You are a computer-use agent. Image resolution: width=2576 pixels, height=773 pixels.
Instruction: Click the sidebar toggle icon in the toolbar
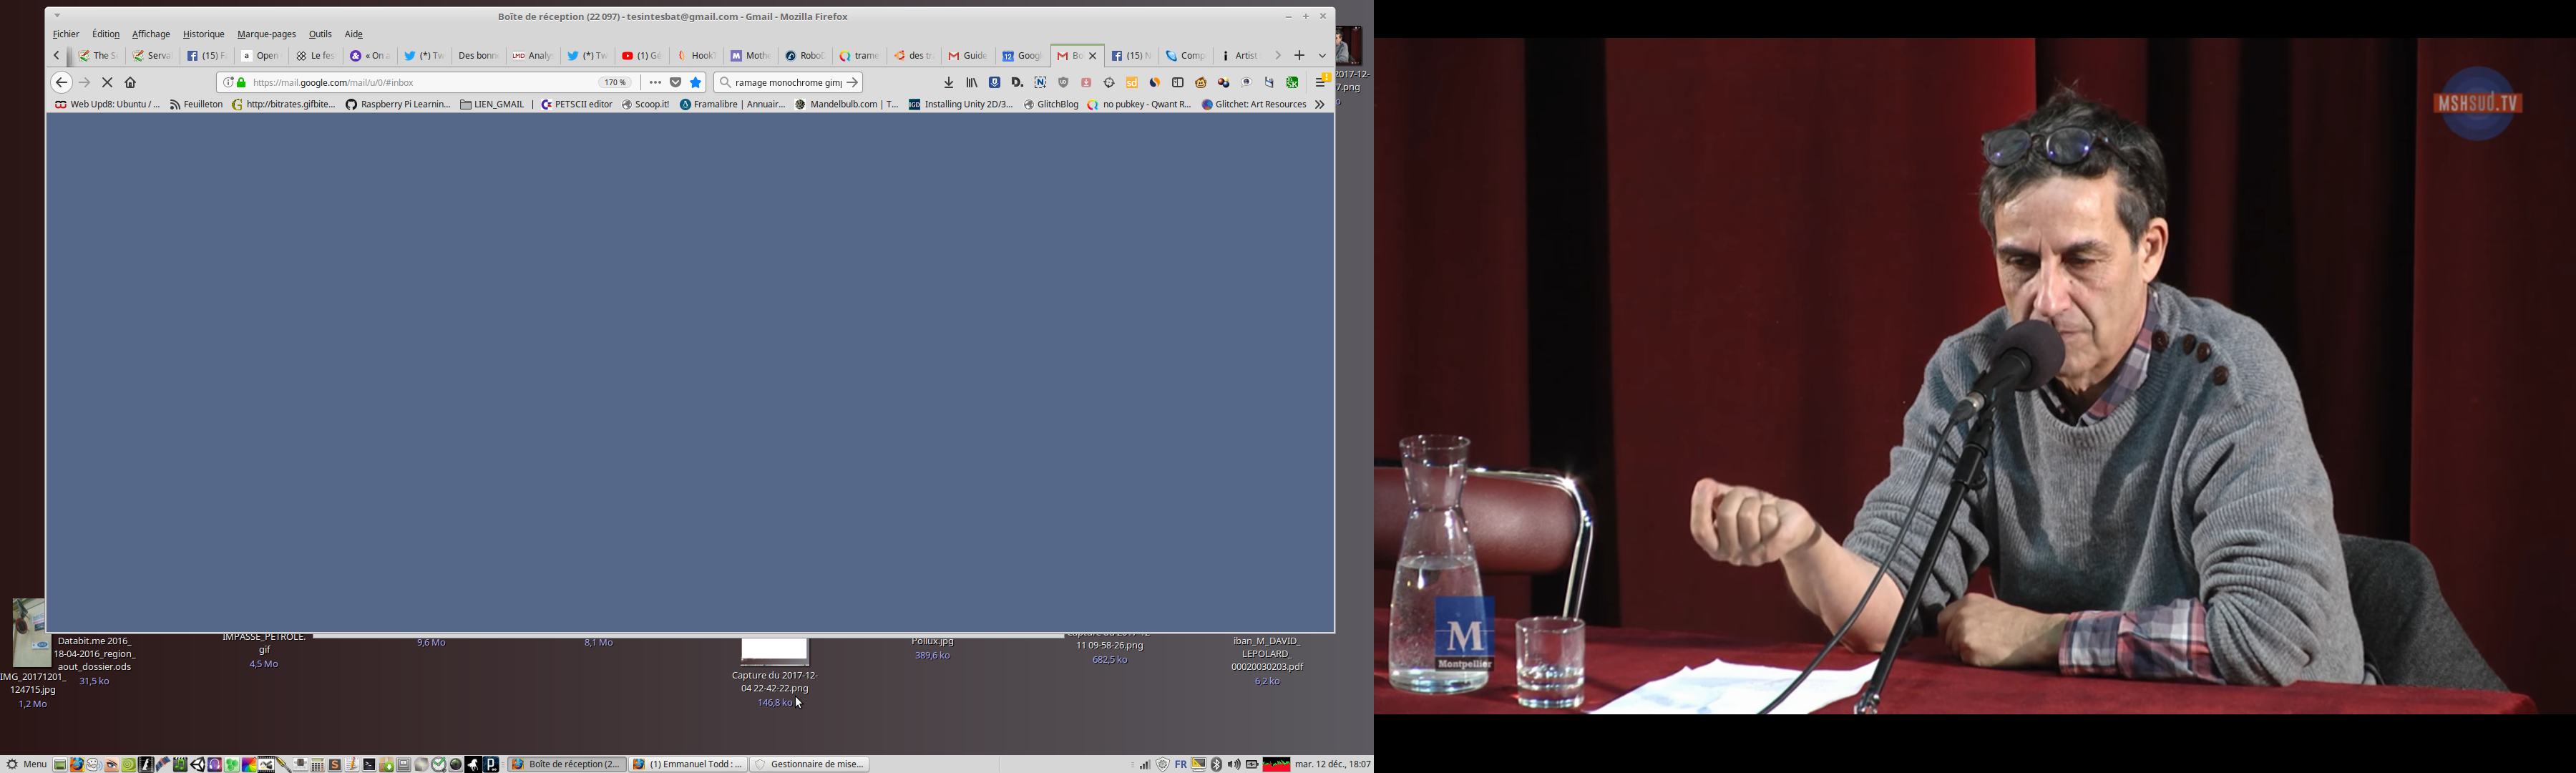tap(1178, 83)
